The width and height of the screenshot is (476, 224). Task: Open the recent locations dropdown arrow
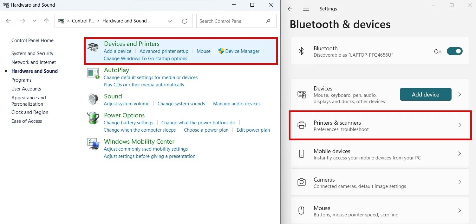35,21
